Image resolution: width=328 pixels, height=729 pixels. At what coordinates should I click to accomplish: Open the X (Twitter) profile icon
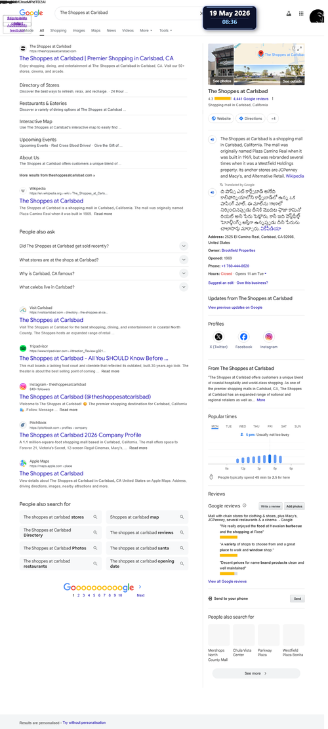218,336
